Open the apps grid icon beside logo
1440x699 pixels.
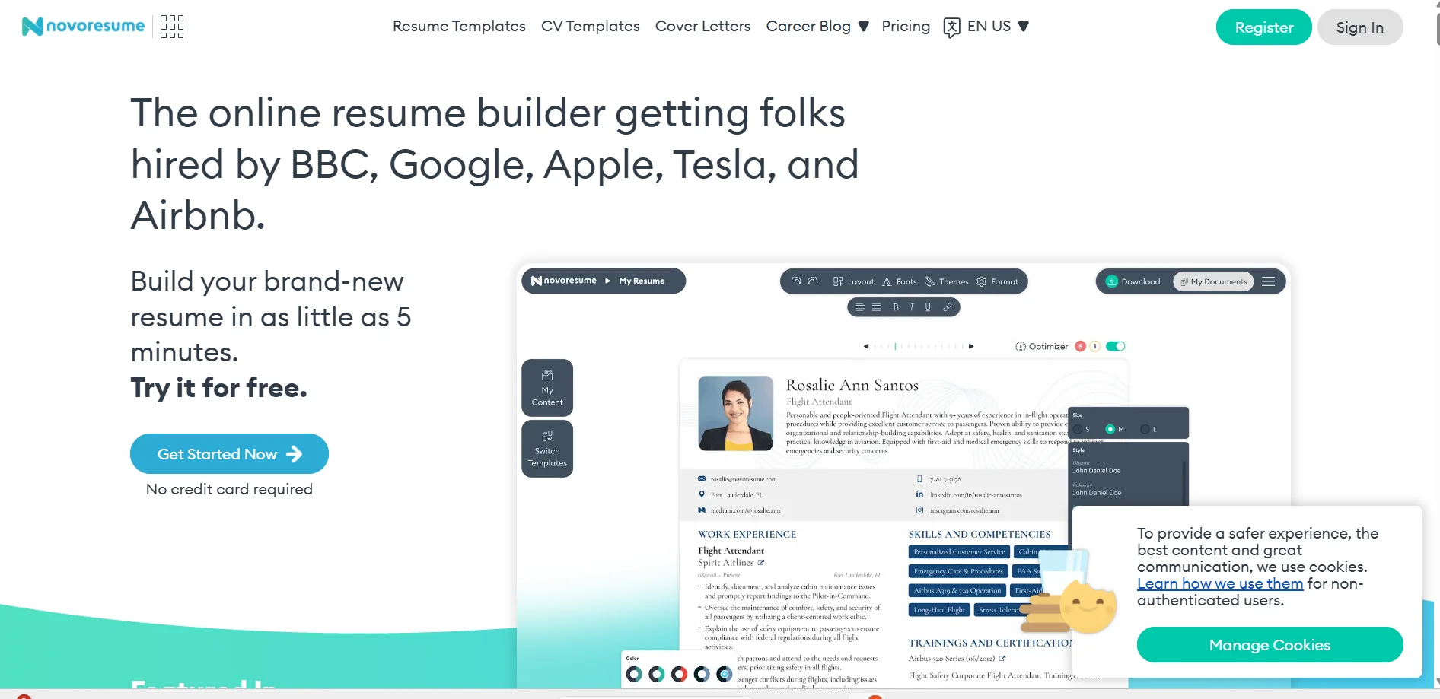(172, 27)
